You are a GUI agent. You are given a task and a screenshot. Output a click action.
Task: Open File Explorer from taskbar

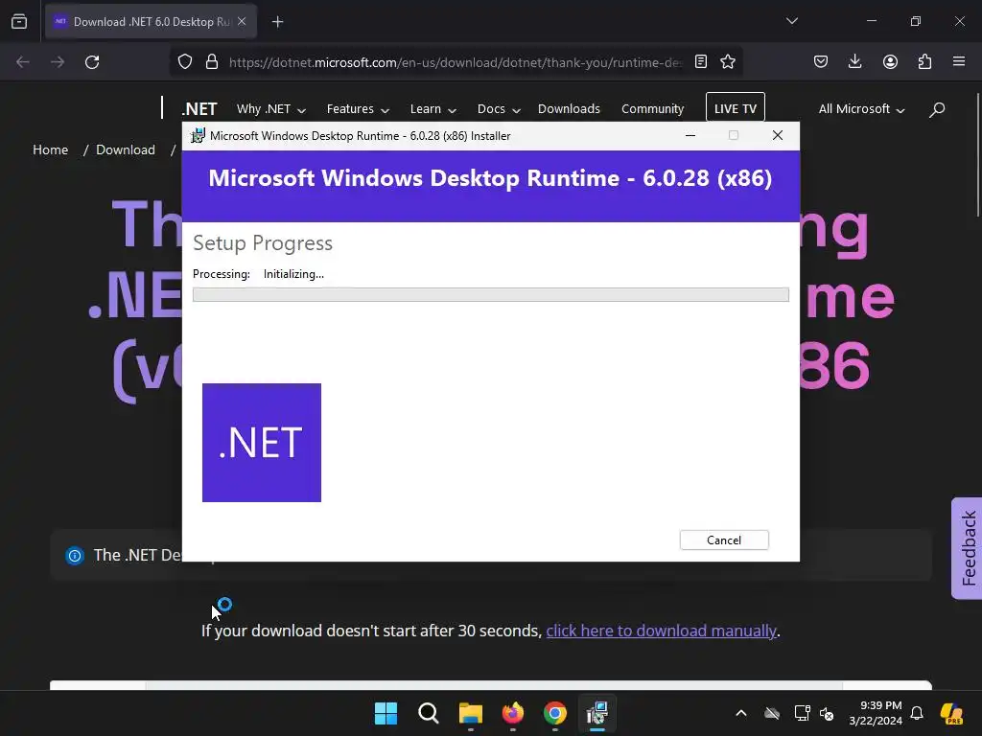(x=470, y=713)
